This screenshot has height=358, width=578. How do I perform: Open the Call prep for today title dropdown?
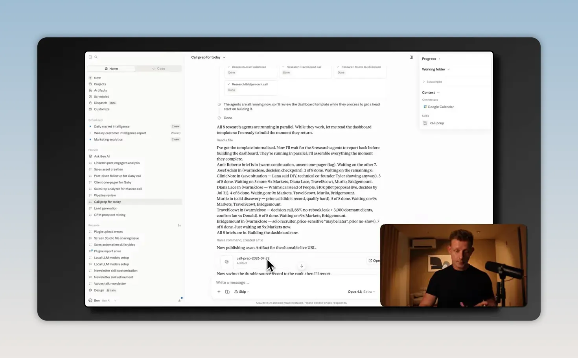[x=208, y=57]
